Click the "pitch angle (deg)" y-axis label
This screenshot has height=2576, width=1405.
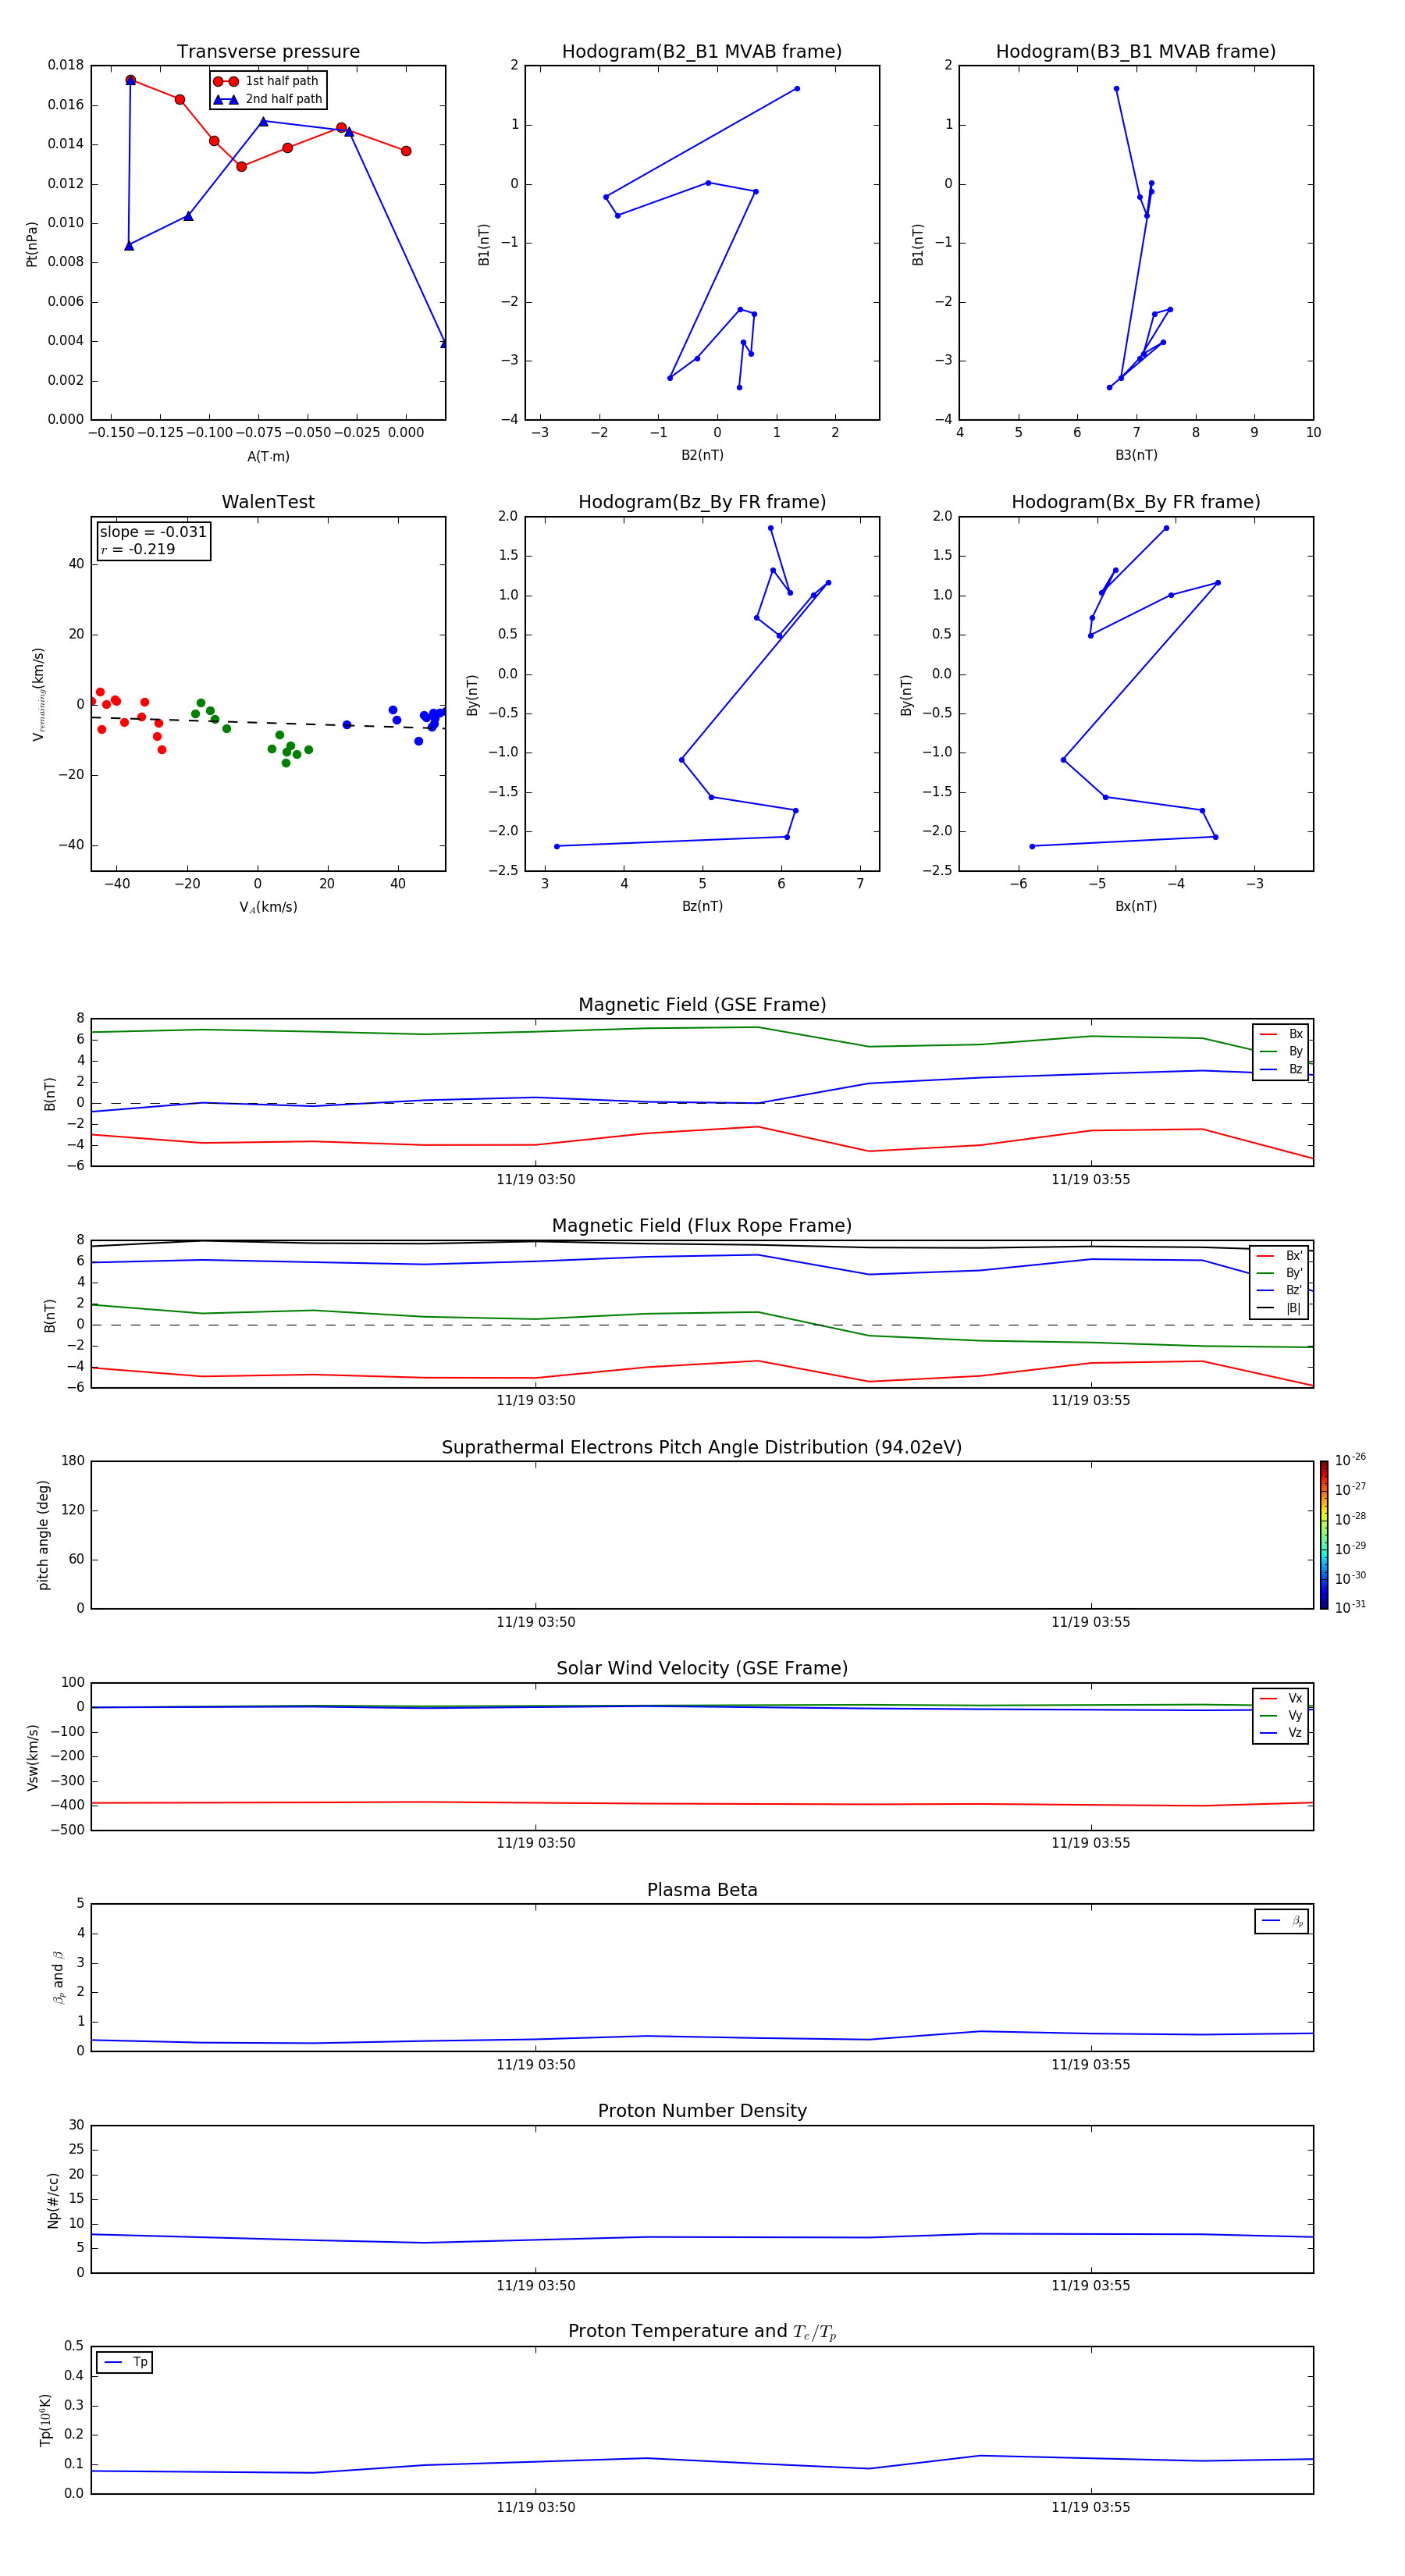pos(44,1535)
